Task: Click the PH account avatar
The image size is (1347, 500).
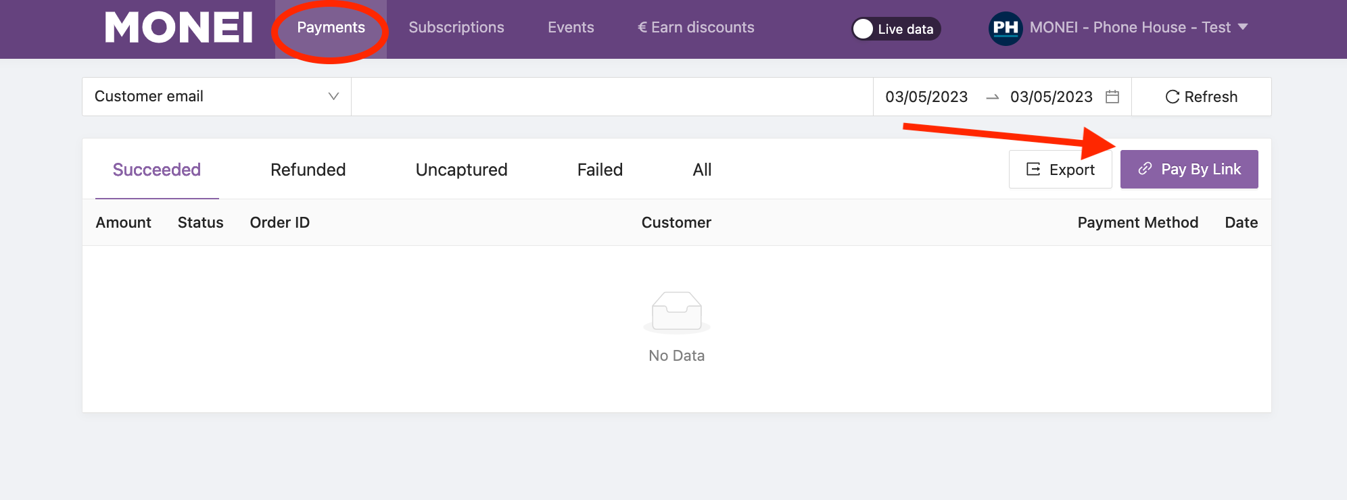Action: (1006, 28)
